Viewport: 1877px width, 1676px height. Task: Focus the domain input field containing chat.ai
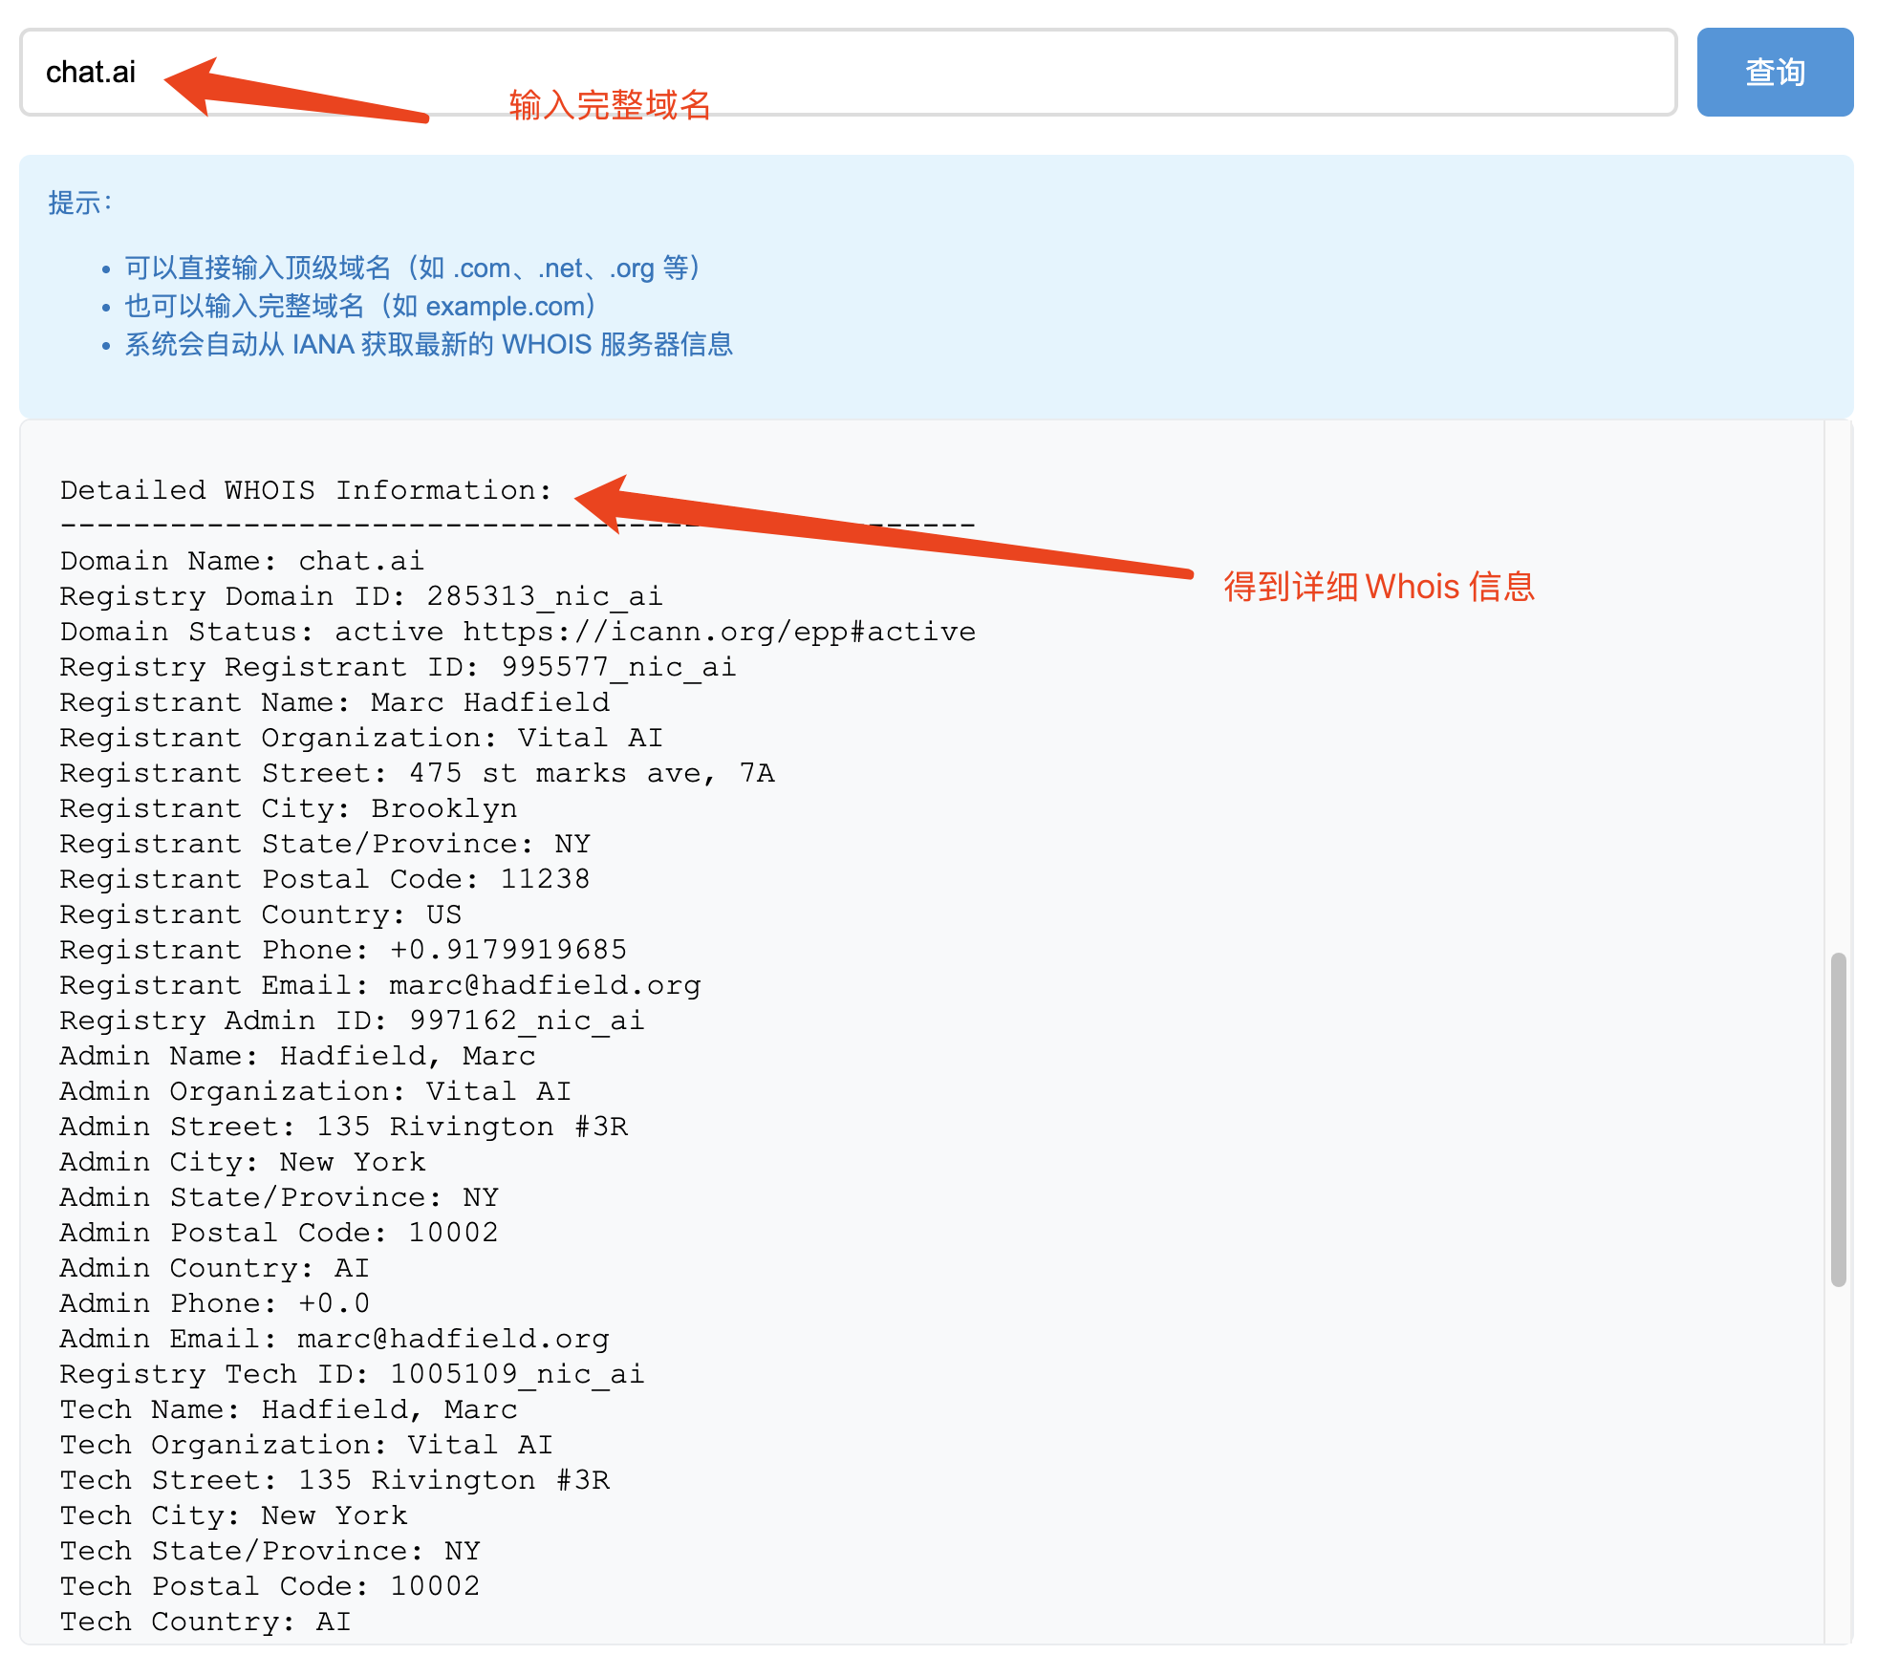click(x=849, y=73)
